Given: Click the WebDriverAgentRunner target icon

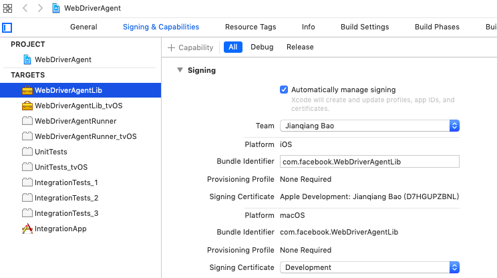Looking at the screenshot, I should 27,121.
